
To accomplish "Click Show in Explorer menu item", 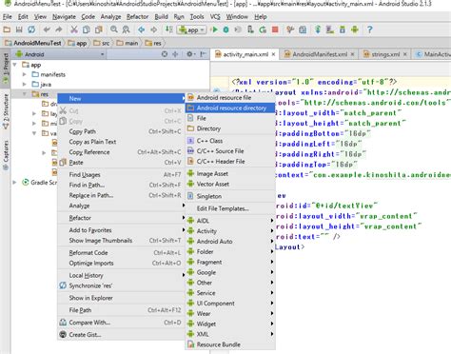I will pos(121,298).
